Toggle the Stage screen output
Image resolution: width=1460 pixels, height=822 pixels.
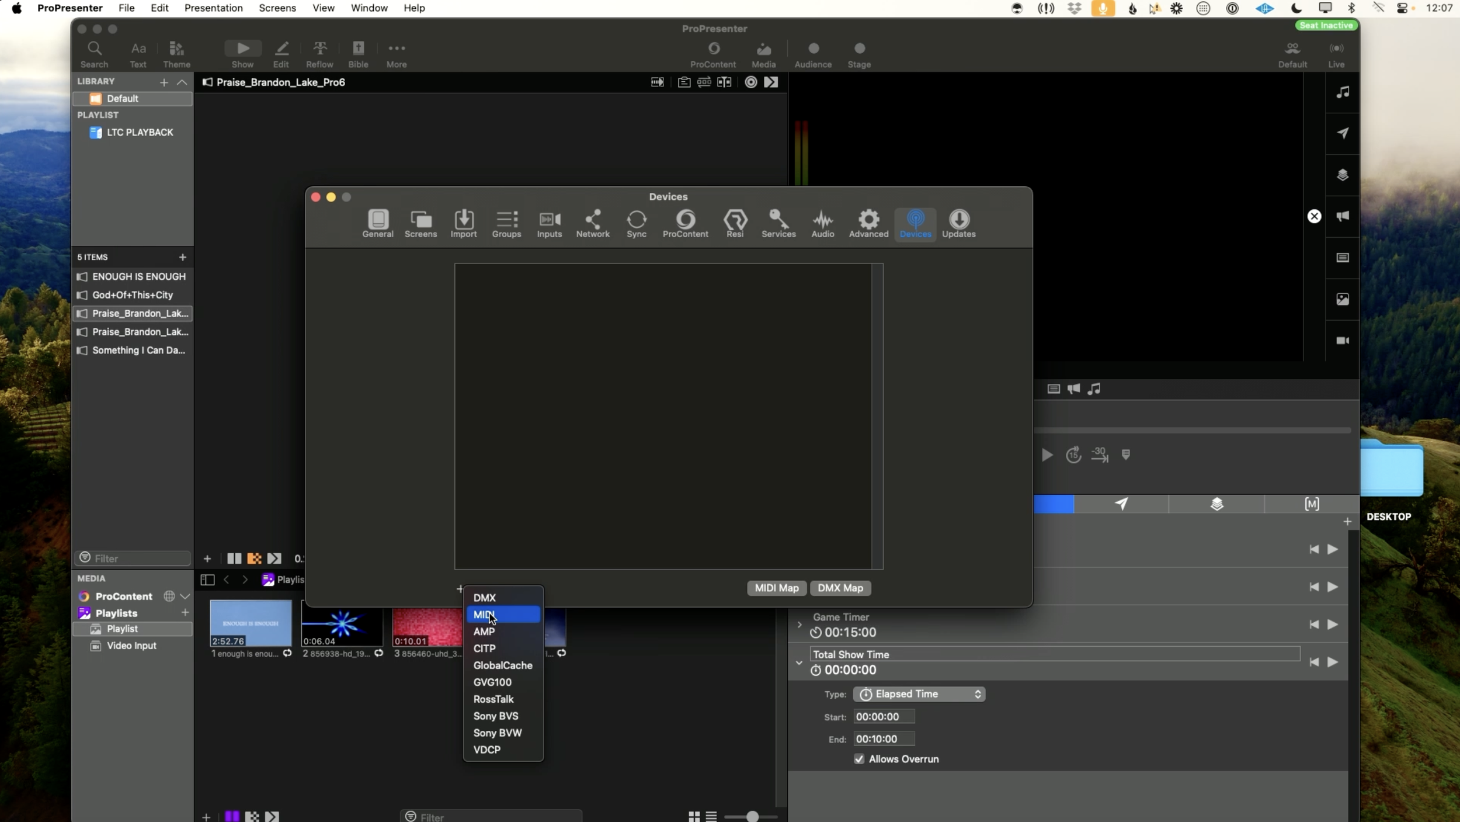859,49
